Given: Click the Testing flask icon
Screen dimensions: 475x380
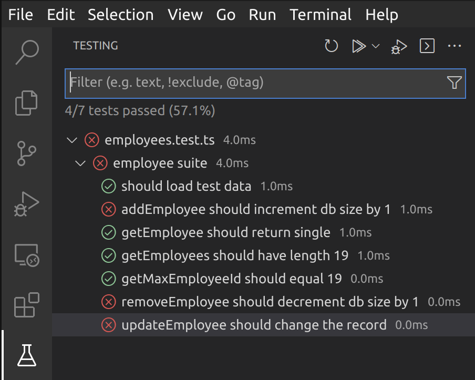Looking at the screenshot, I should click(27, 356).
